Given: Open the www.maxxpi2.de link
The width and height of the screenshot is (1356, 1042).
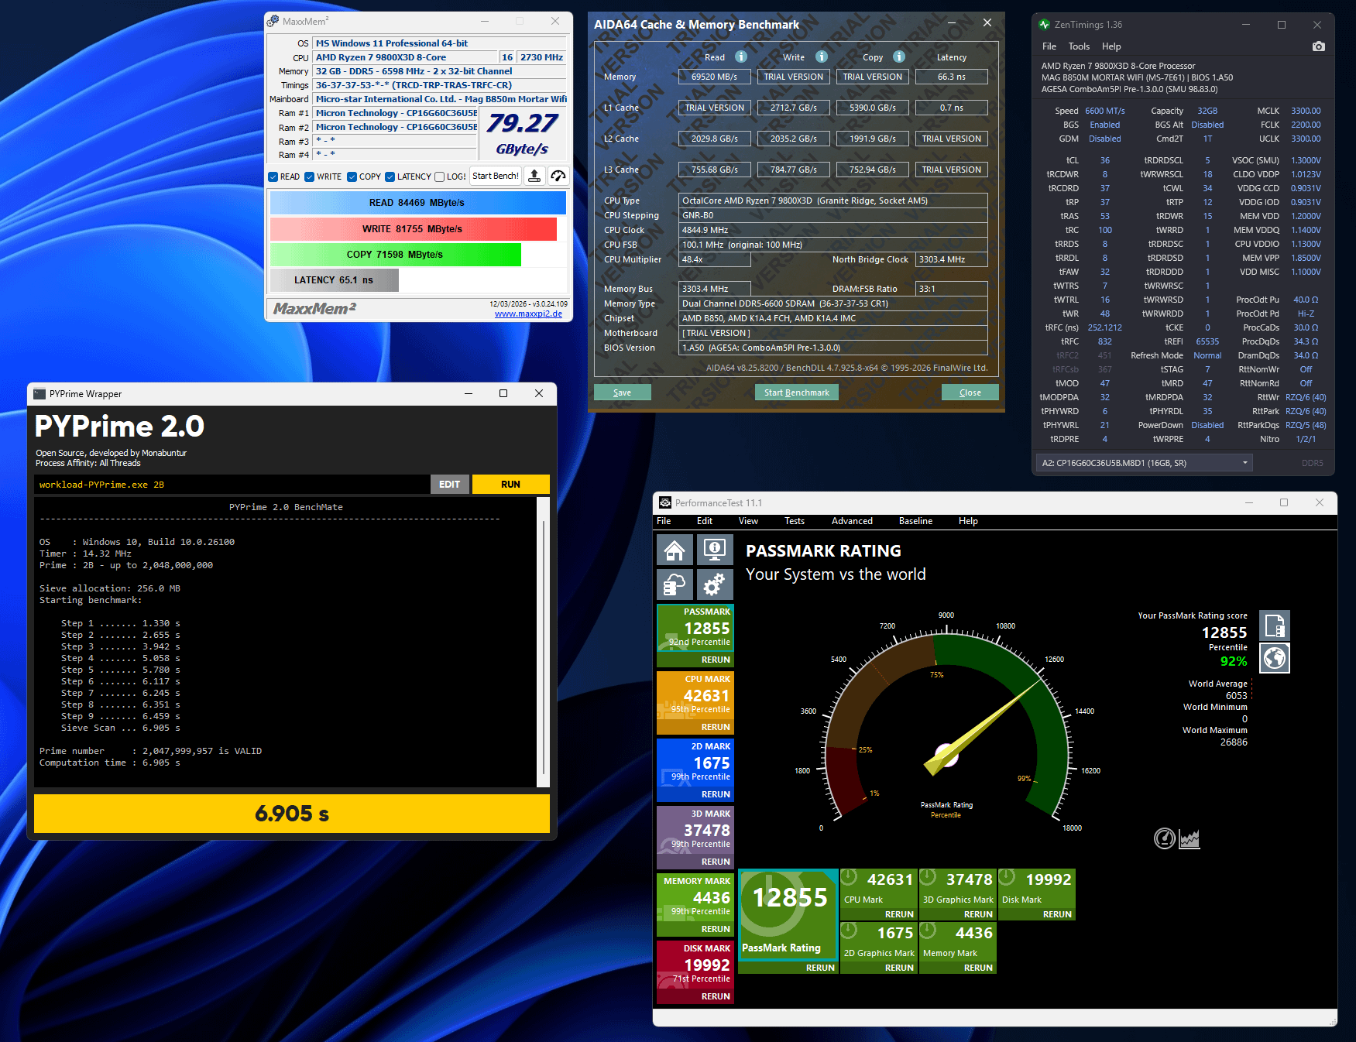Looking at the screenshot, I should [x=528, y=314].
